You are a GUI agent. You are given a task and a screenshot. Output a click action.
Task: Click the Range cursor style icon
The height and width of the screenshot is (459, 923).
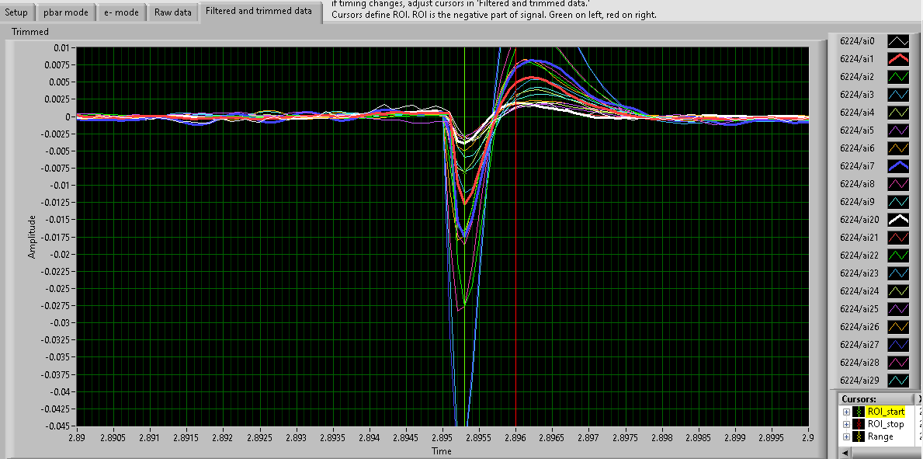859,436
